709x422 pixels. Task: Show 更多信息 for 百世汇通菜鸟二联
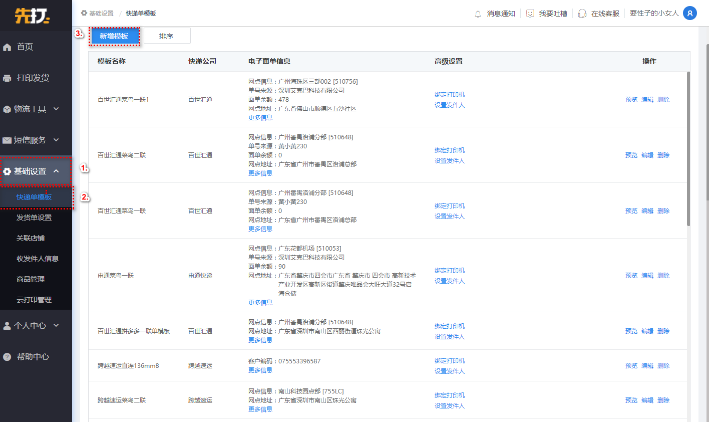tap(260, 173)
